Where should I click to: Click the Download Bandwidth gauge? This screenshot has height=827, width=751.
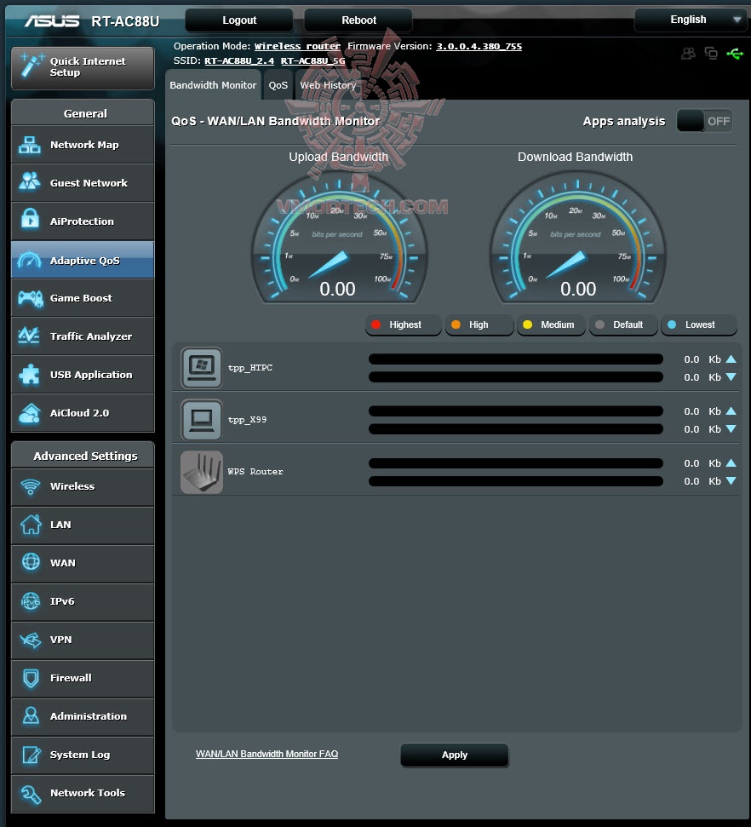(577, 238)
